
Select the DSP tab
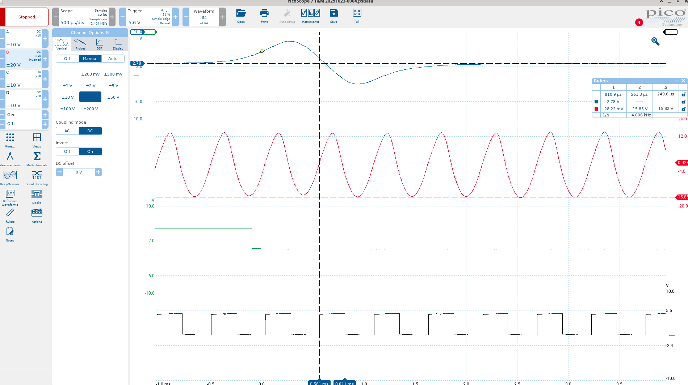coord(99,44)
